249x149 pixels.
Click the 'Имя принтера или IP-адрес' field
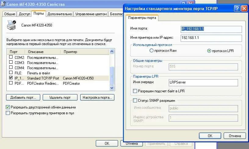[211, 38]
